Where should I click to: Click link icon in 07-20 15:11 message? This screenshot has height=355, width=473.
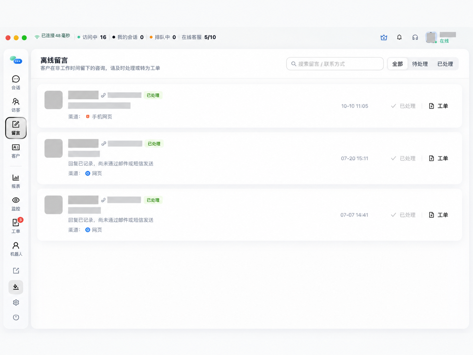point(104,144)
